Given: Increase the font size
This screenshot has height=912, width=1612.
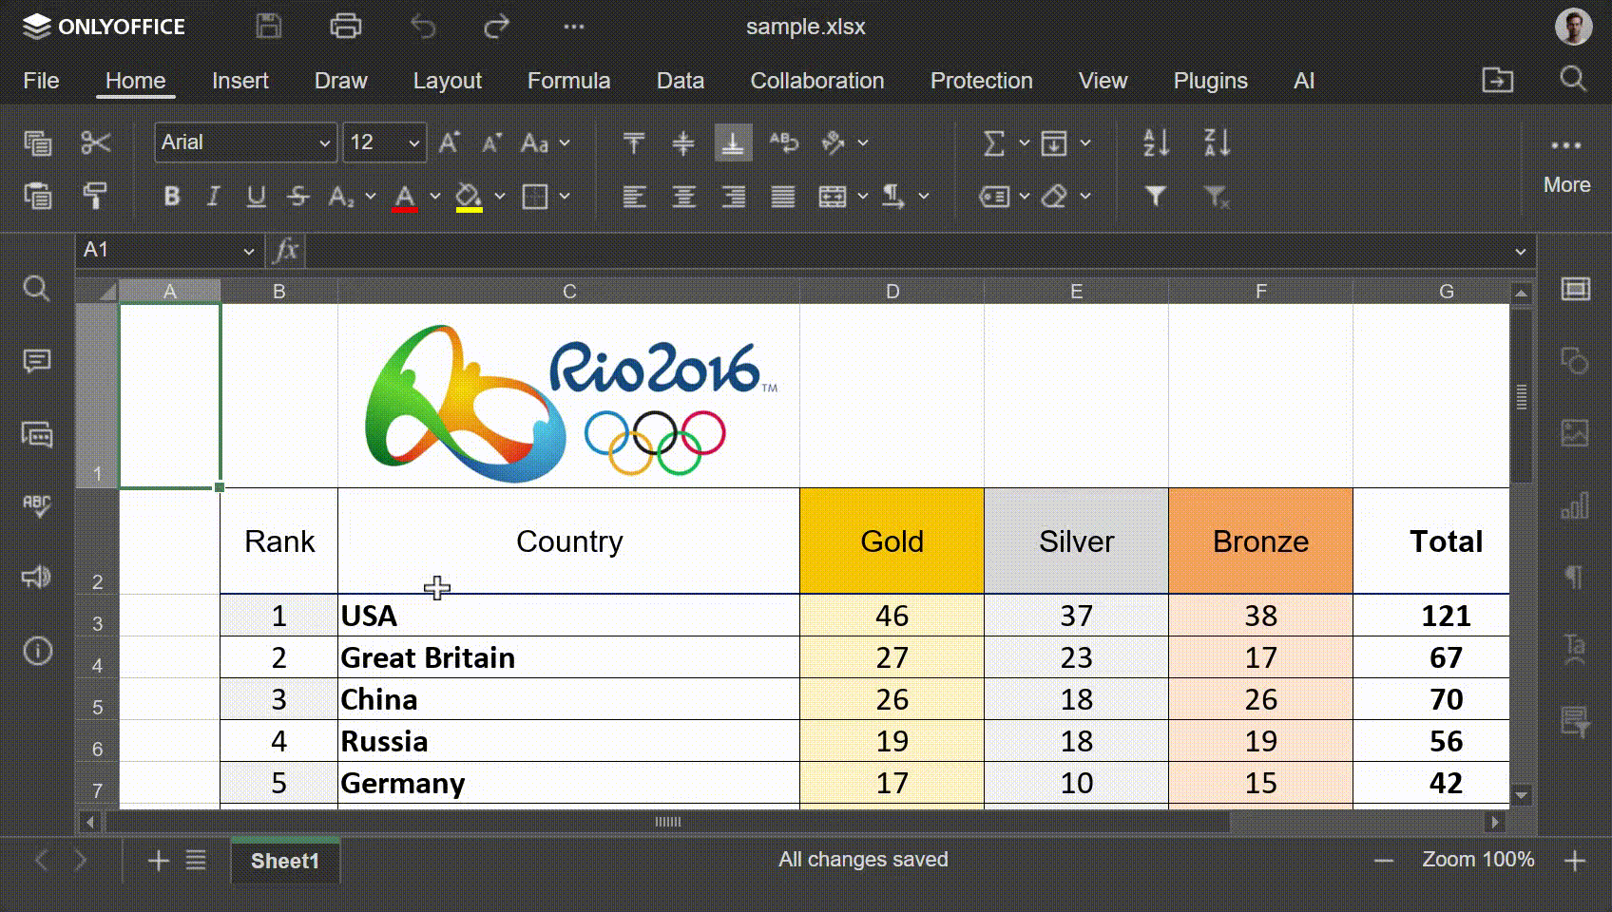Looking at the screenshot, I should 450,143.
